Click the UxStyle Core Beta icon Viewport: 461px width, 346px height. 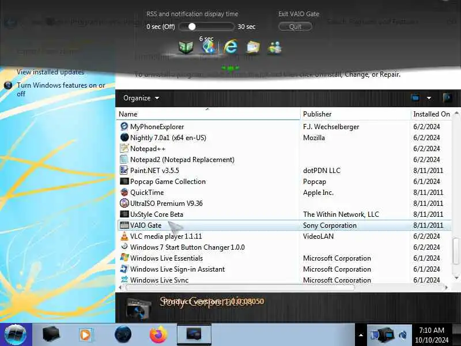[x=124, y=214]
